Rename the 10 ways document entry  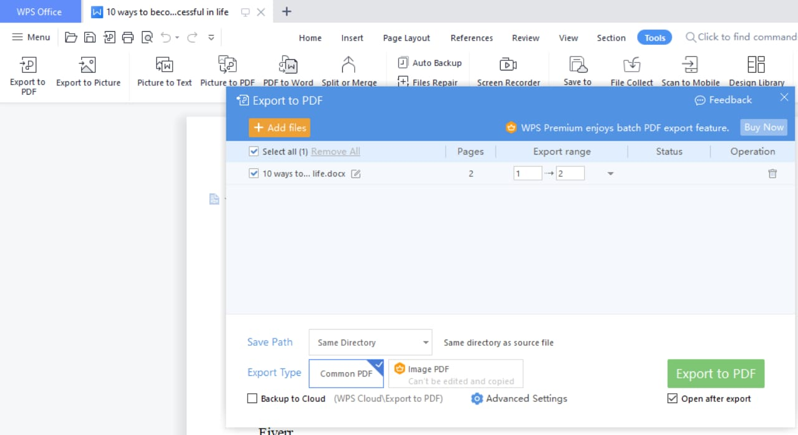click(355, 174)
